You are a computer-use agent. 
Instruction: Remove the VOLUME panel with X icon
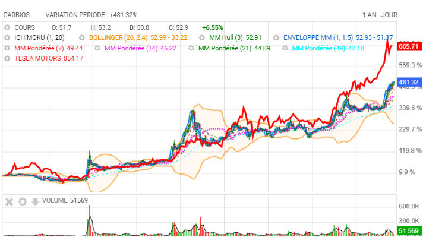click(x=10, y=201)
